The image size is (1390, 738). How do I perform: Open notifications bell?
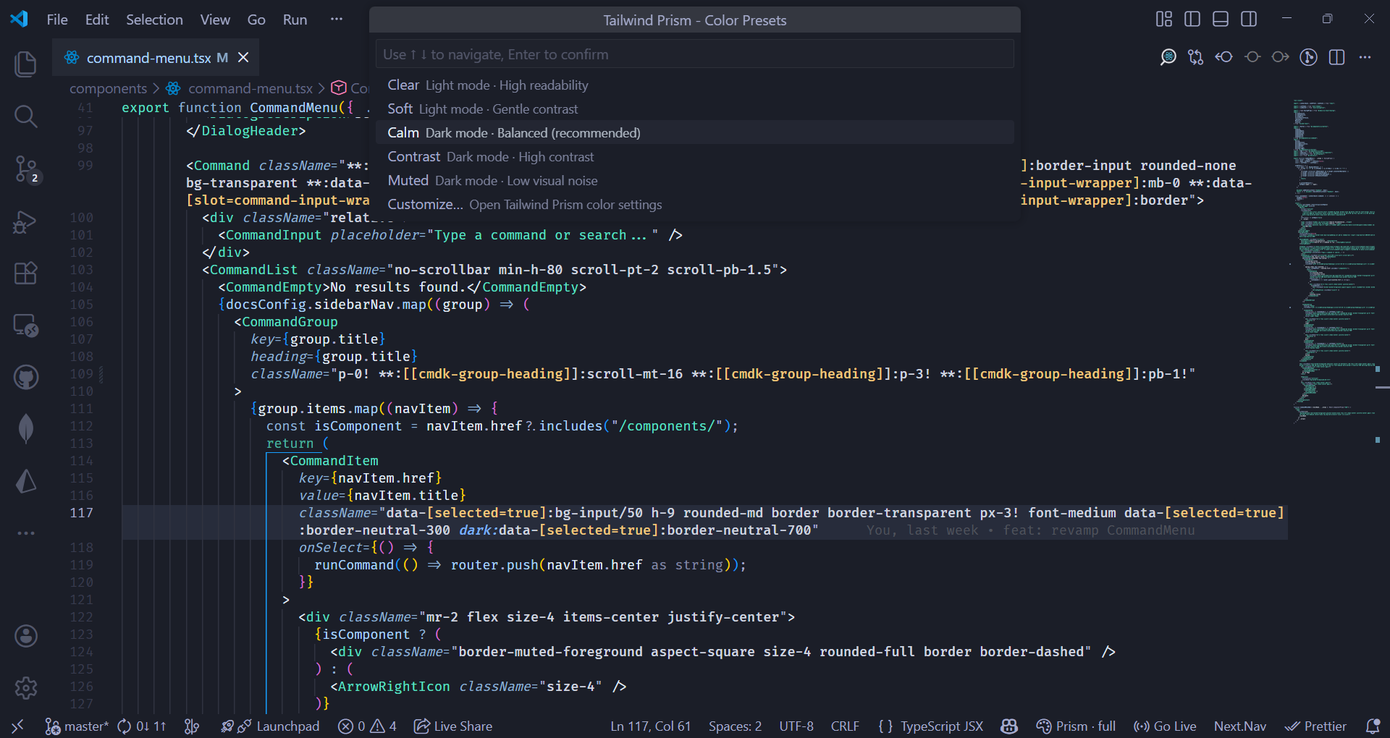(1372, 726)
